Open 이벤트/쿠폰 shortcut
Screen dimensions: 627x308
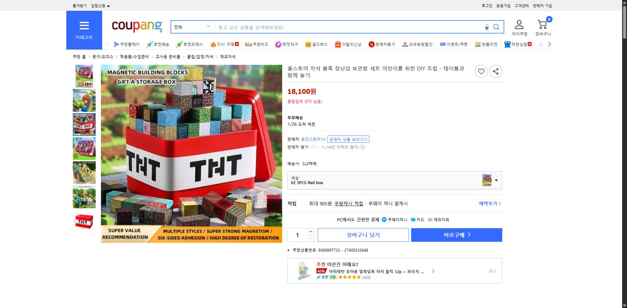pos(454,44)
